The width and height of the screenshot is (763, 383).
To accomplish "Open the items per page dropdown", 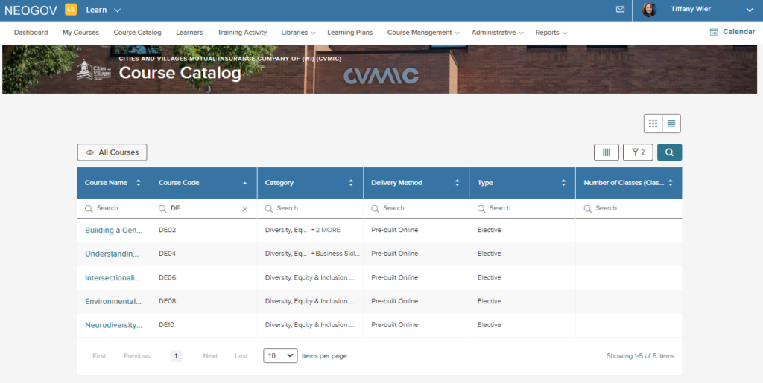I will pyautogui.click(x=280, y=355).
